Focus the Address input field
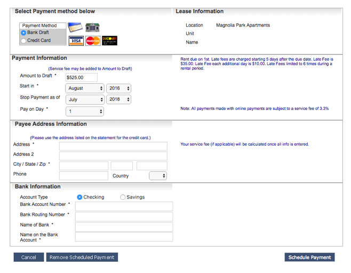This screenshot has height=273, width=351. click(113, 146)
